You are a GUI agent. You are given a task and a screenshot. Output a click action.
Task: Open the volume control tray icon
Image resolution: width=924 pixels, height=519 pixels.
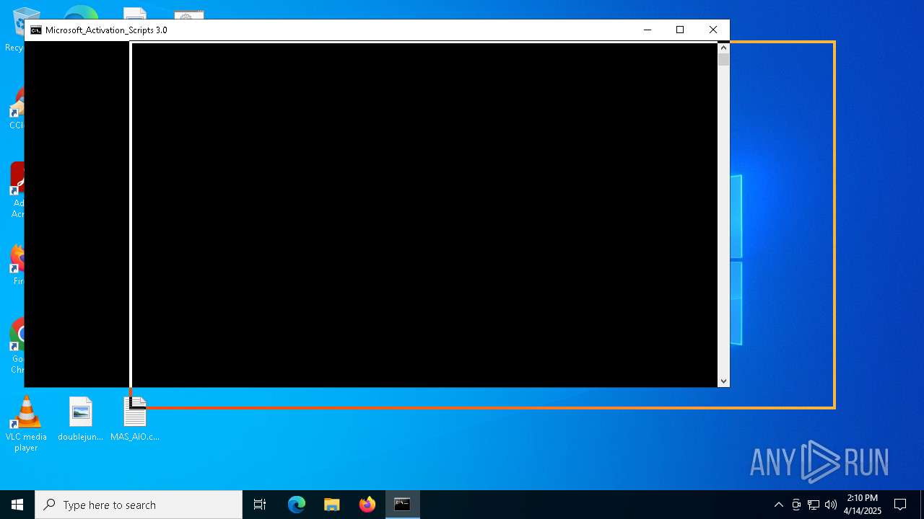coord(830,505)
